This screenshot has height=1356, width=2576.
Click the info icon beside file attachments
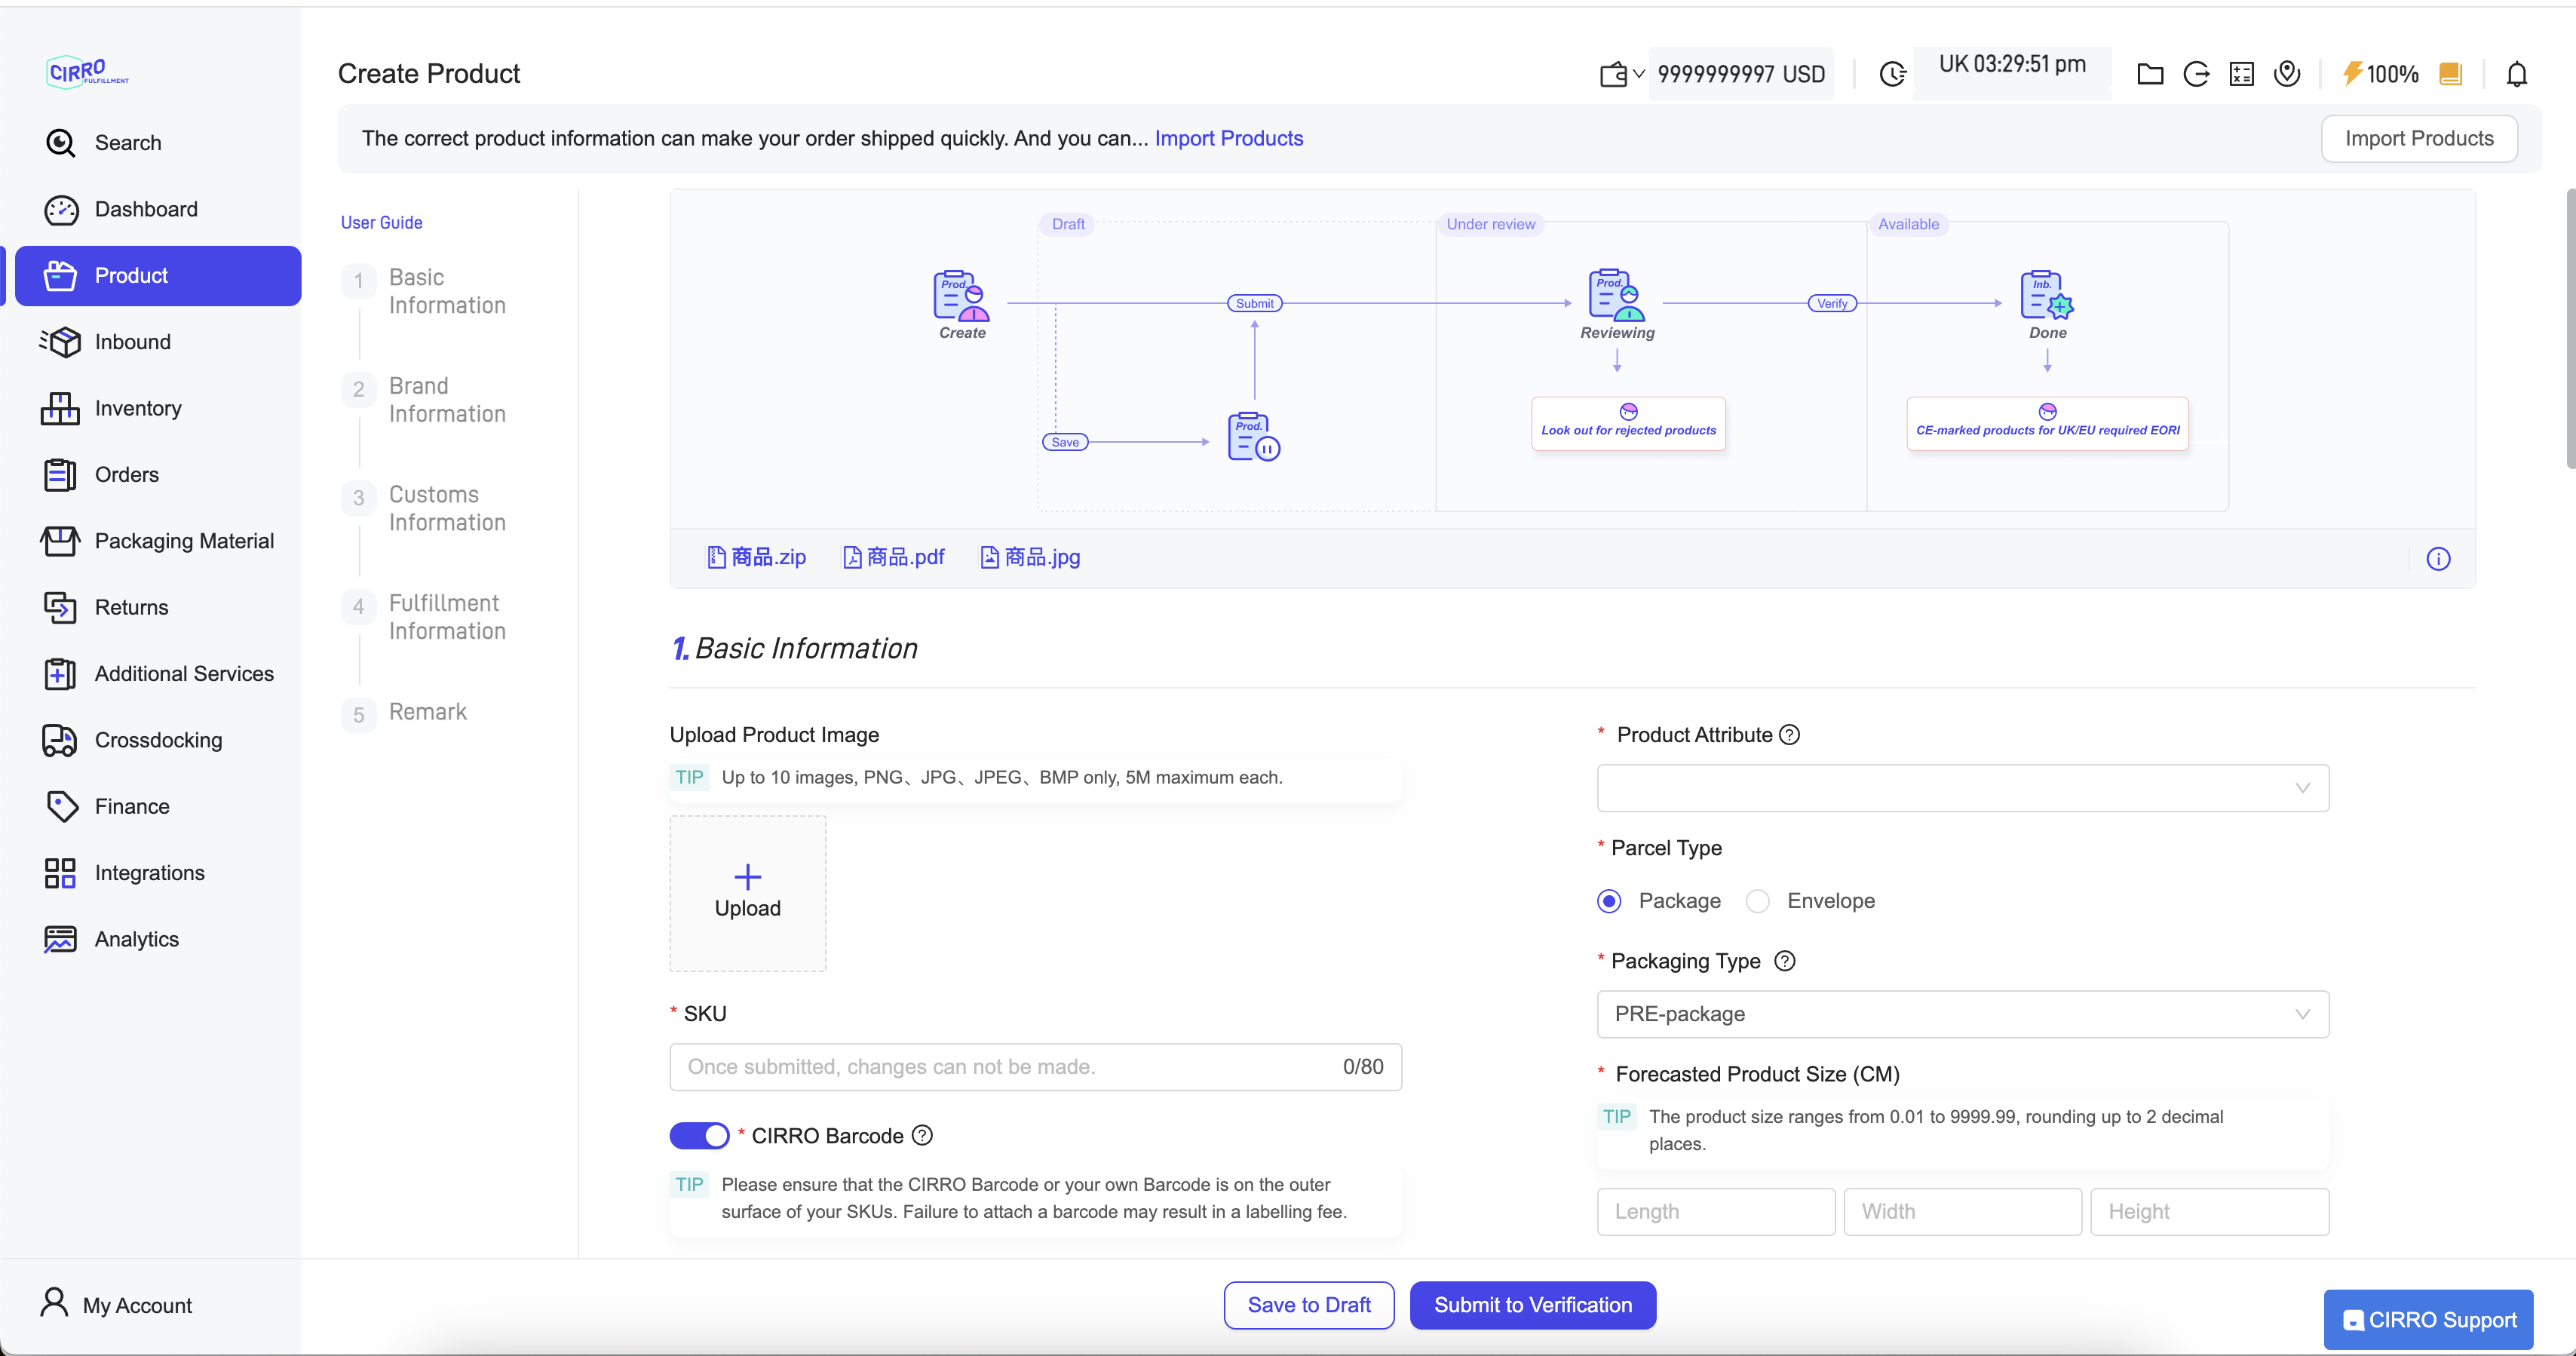pyautogui.click(x=2438, y=559)
